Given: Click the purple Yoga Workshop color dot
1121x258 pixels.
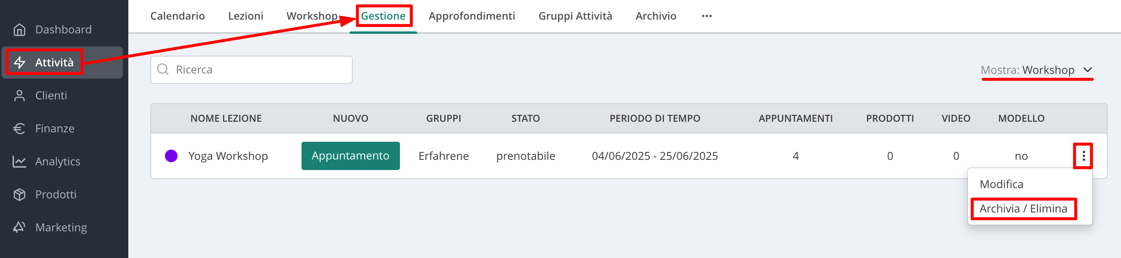Looking at the screenshot, I should pos(172,156).
